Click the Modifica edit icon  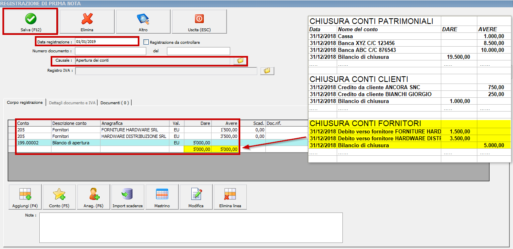(196, 197)
